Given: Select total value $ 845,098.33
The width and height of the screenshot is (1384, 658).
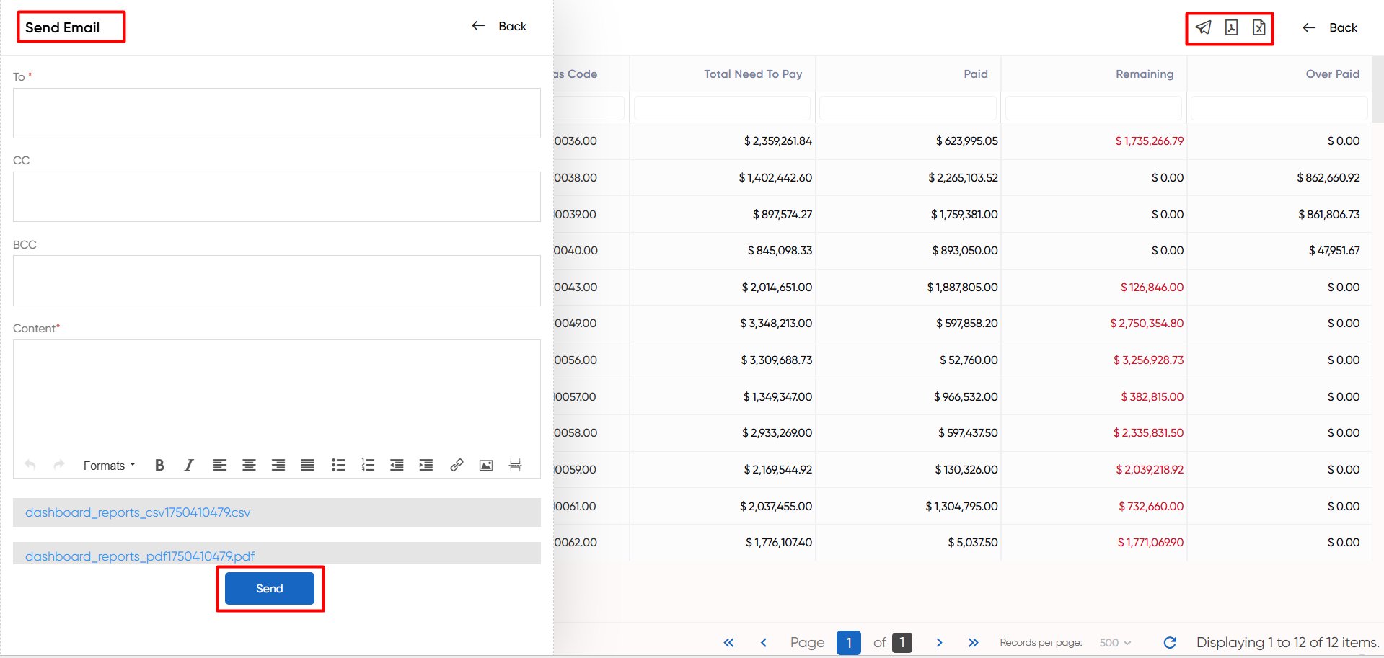Looking at the screenshot, I should click(780, 250).
